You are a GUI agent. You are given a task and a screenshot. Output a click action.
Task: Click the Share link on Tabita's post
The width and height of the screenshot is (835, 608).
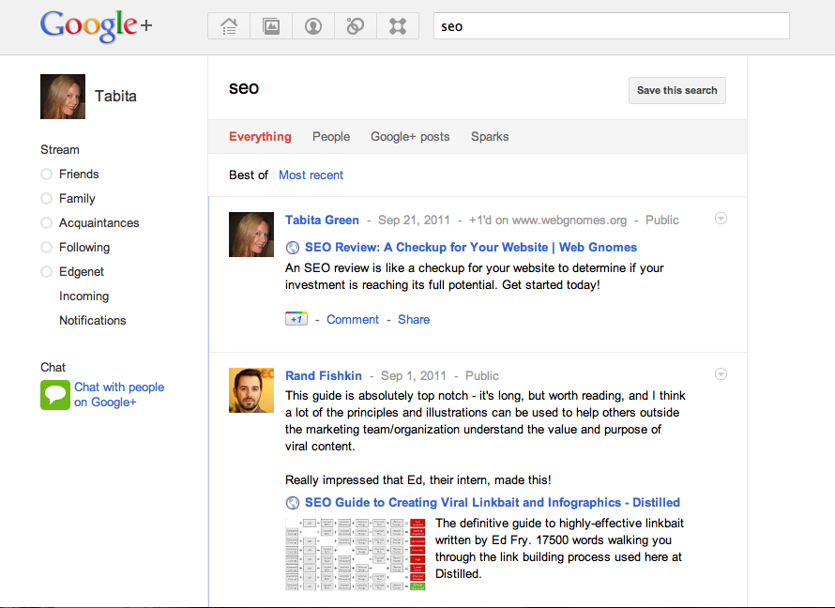(414, 319)
